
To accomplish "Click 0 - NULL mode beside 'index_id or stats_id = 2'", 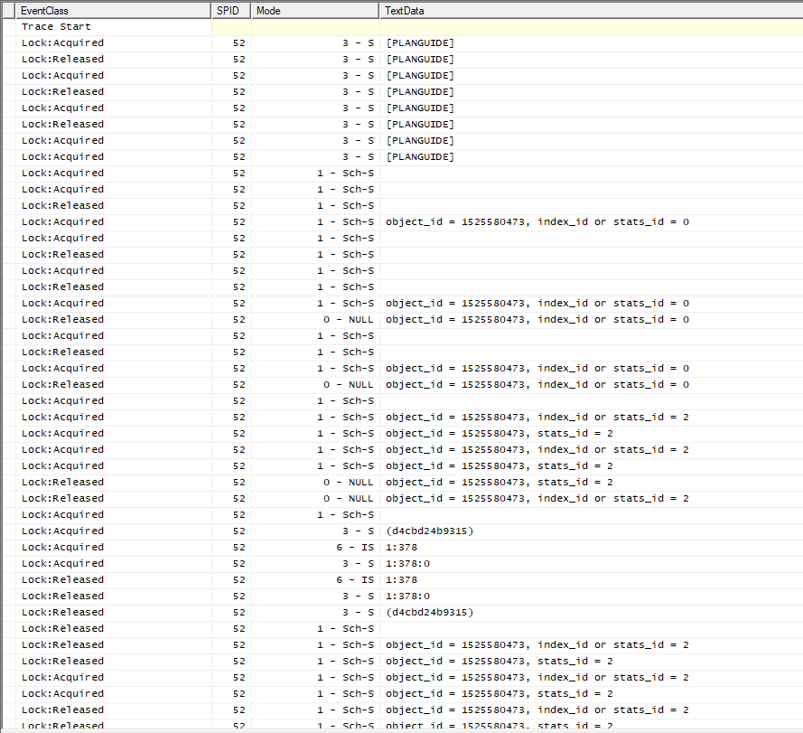I will click(349, 498).
